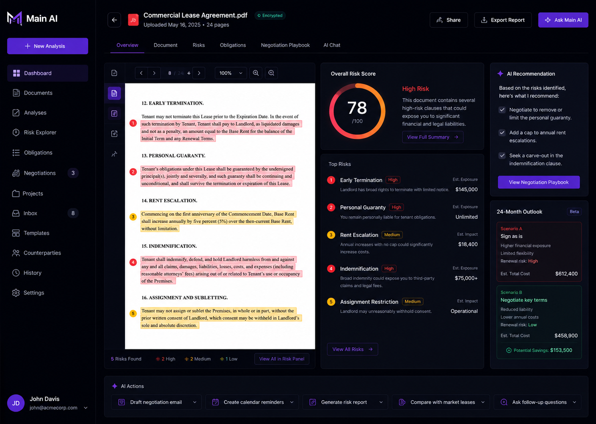Open the Assignment Restriction risk row
Screen dimensions: 596x424
[402, 306]
